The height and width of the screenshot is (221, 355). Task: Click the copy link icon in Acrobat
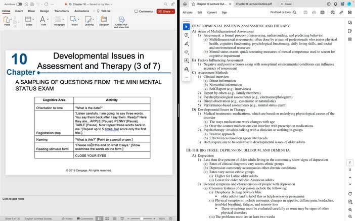[341, 13]
